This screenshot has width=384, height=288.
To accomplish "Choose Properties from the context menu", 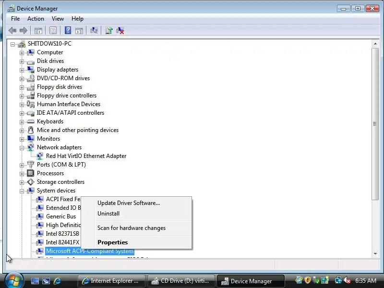I will click(x=136, y=242).
